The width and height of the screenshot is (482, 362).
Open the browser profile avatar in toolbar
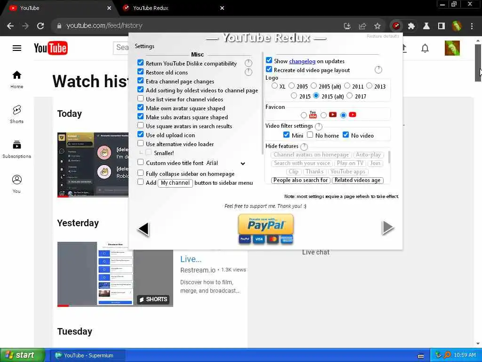tap(457, 26)
